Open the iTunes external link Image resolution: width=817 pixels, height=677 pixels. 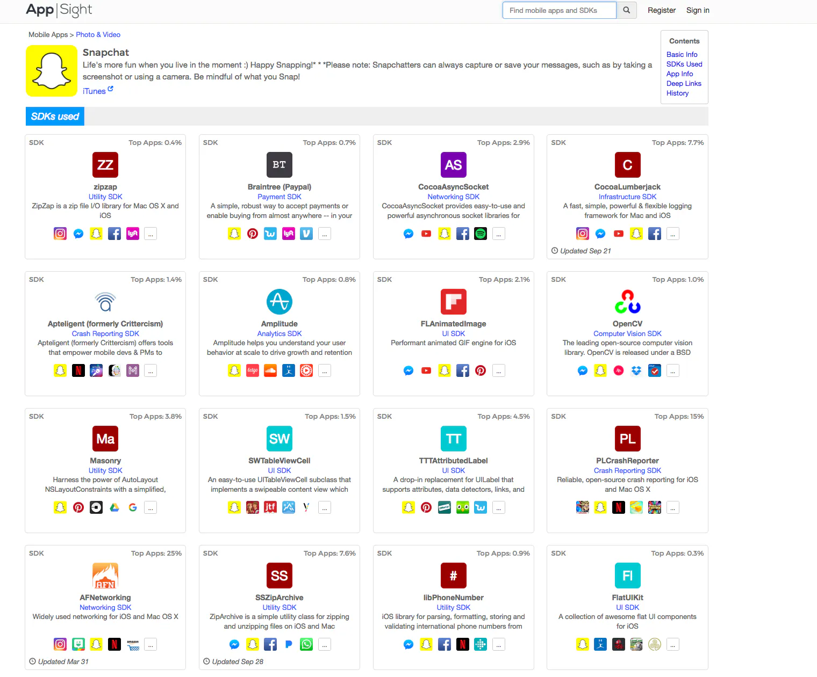(x=98, y=91)
